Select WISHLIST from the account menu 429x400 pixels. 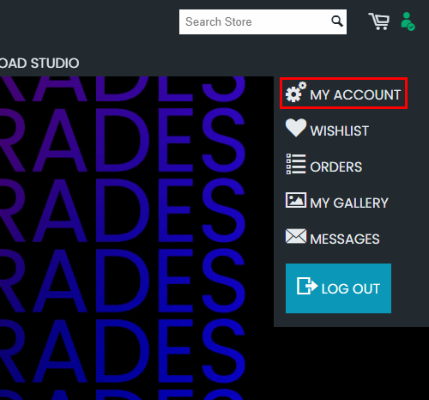click(x=339, y=130)
